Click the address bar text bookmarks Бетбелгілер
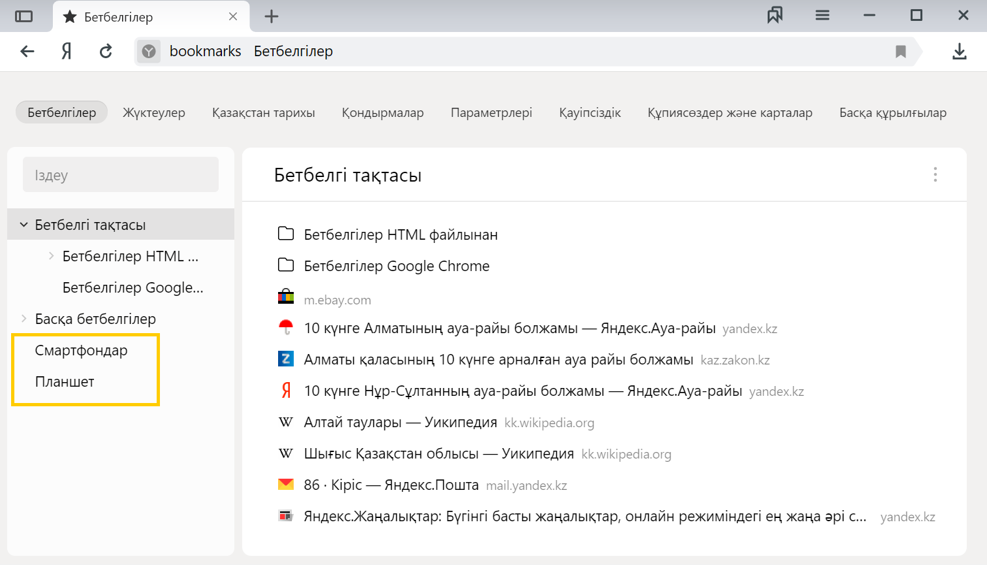 pos(251,51)
